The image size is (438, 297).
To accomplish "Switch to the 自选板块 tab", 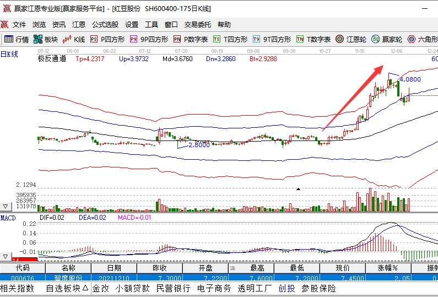I will [x=67, y=288].
